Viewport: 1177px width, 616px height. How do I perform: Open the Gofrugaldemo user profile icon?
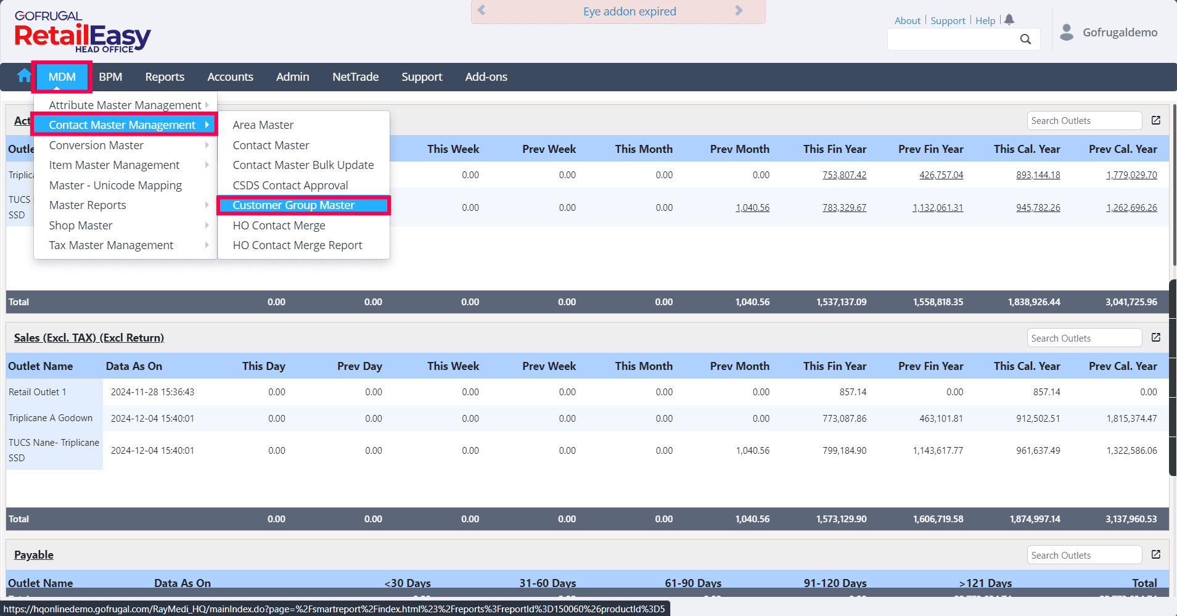pyautogui.click(x=1067, y=32)
